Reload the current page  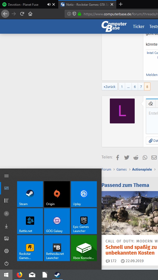click(22, 14)
